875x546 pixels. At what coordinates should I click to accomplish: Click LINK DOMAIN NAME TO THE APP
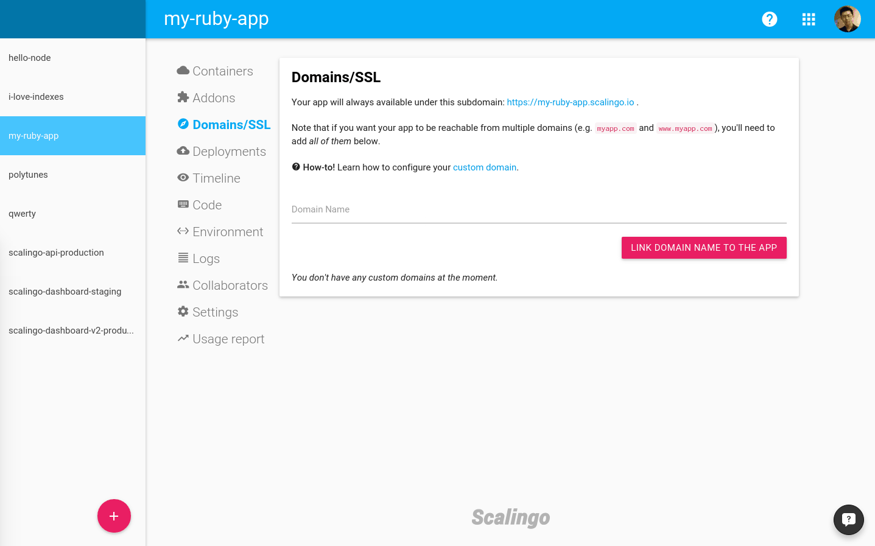click(x=704, y=248)
